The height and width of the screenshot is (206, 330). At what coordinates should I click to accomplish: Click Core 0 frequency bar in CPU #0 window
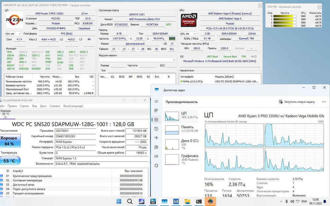(284, 16)
